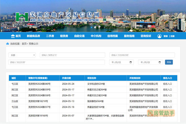The width and height of the screenshot is (186, 124).
Task: Open 报名入口 for 伟星金悦府16#楼
Action: 167,107
